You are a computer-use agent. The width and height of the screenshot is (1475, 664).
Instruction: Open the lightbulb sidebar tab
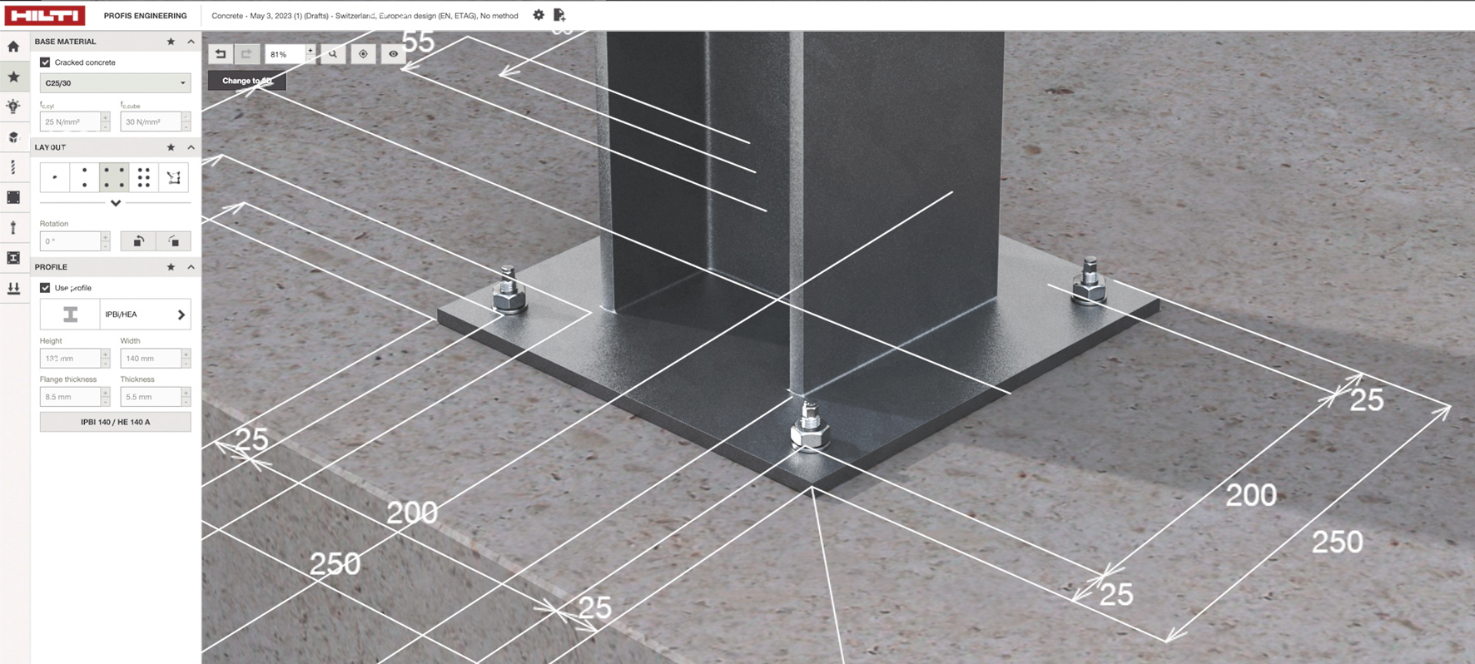tap(13, 107)
